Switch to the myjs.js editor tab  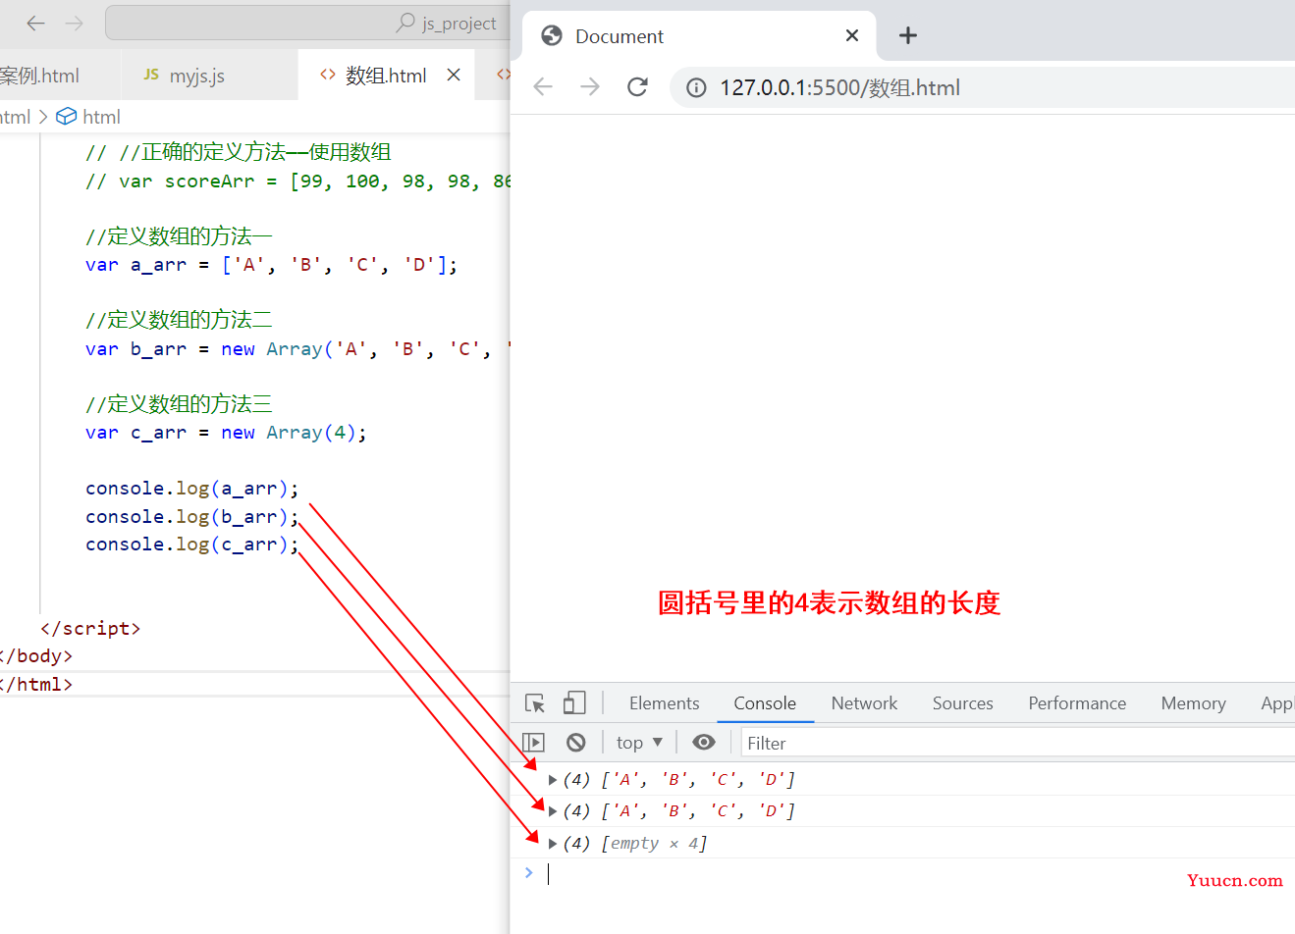pyautogui.click(x=208, y=76)
